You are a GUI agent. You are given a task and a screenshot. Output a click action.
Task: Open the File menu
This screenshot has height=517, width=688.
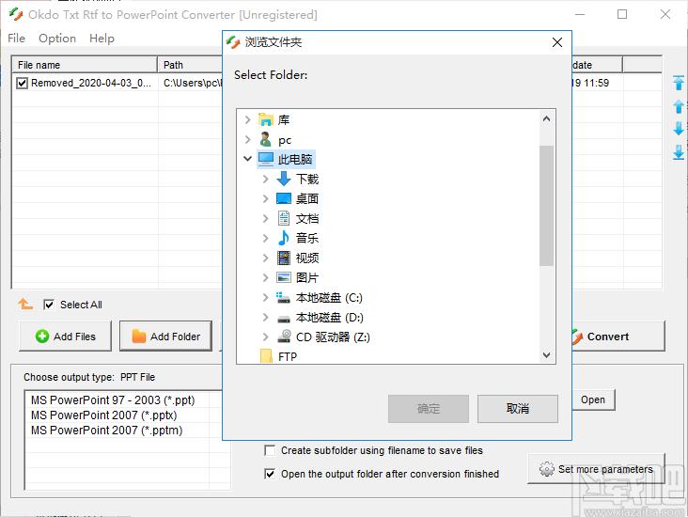click(16, 39)
